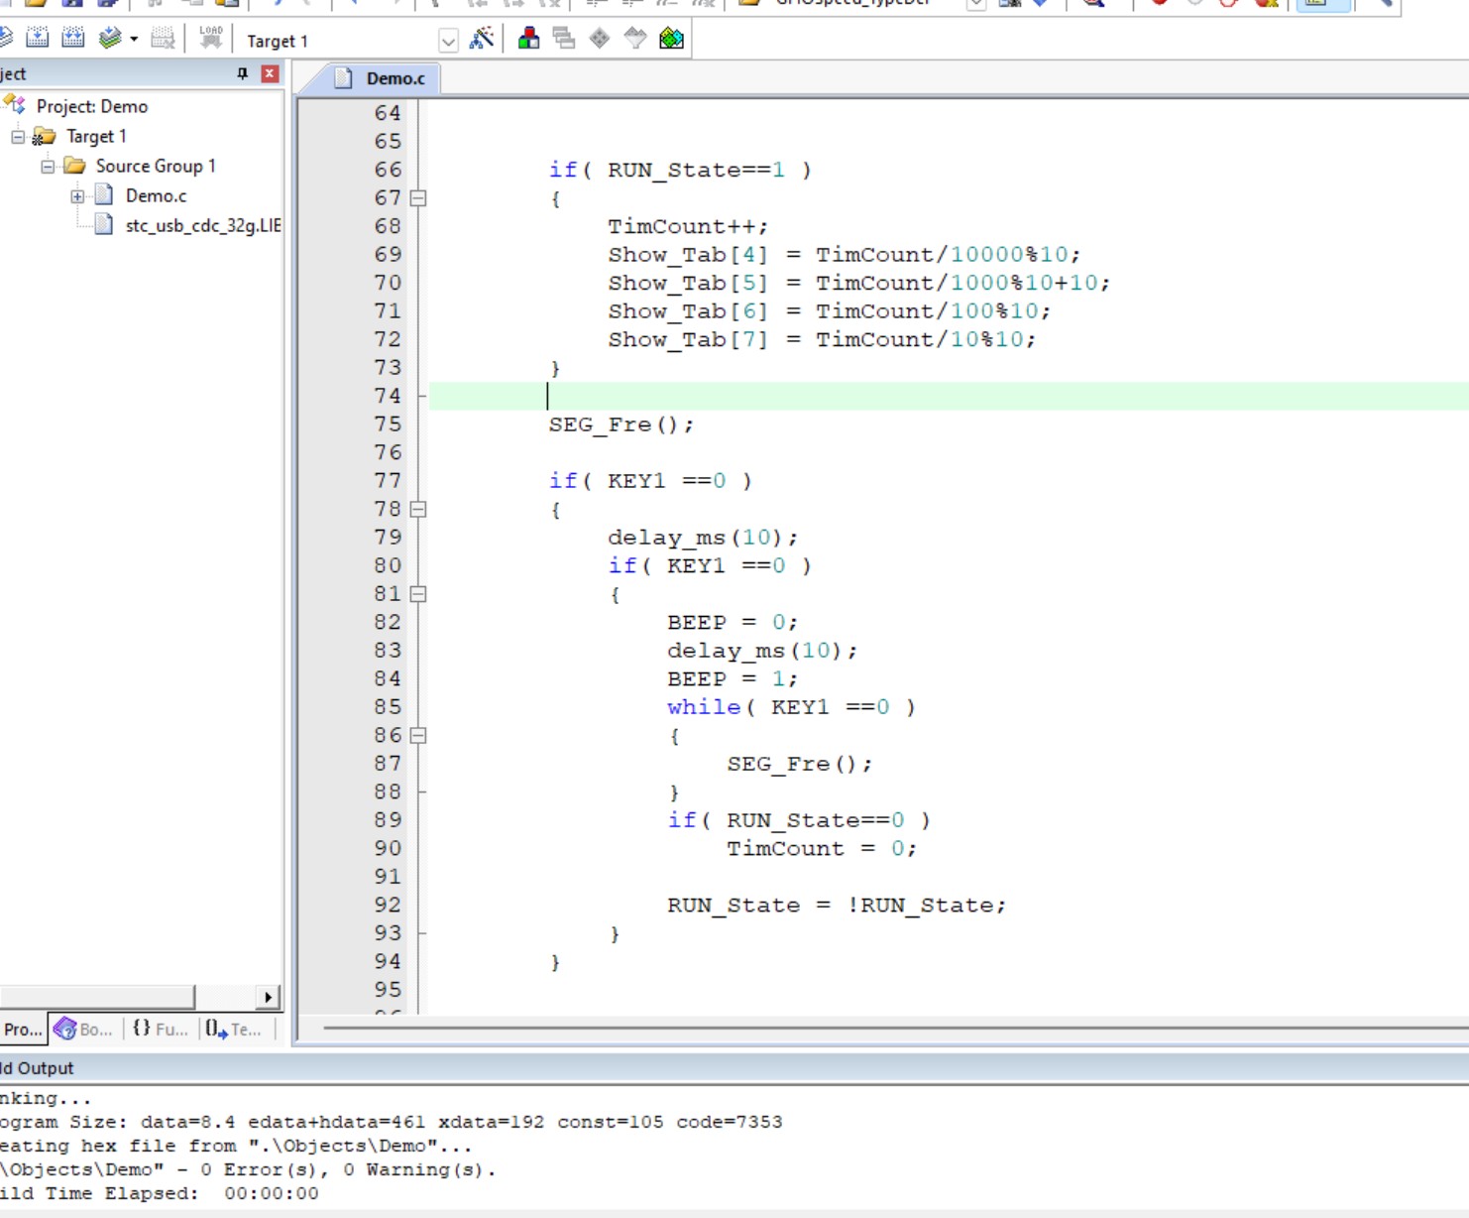Click 'if( RUN_State==1 )' on line 66
This screenshot has height=1218, width=1469.
click(680, 170)
